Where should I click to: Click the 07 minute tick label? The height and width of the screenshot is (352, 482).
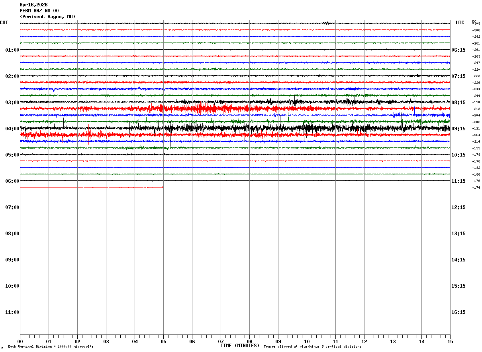pyautogui.click(x=221, y=342)
